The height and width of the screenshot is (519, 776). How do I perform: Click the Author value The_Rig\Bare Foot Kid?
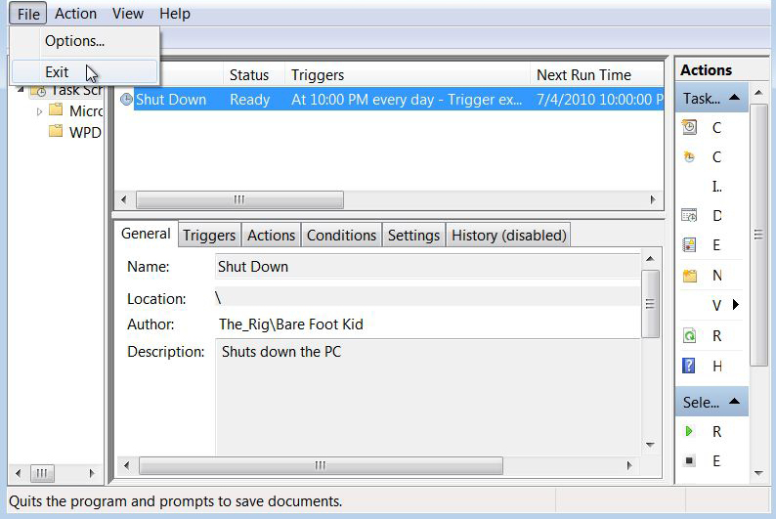291,324
